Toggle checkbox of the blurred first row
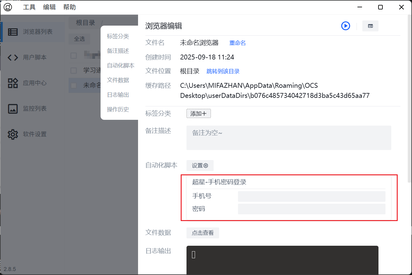Image resolution: width=412 pixels, height=275 pixels. point(73,55)
